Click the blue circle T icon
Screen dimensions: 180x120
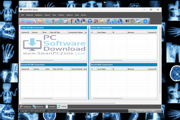click(90, 21)
